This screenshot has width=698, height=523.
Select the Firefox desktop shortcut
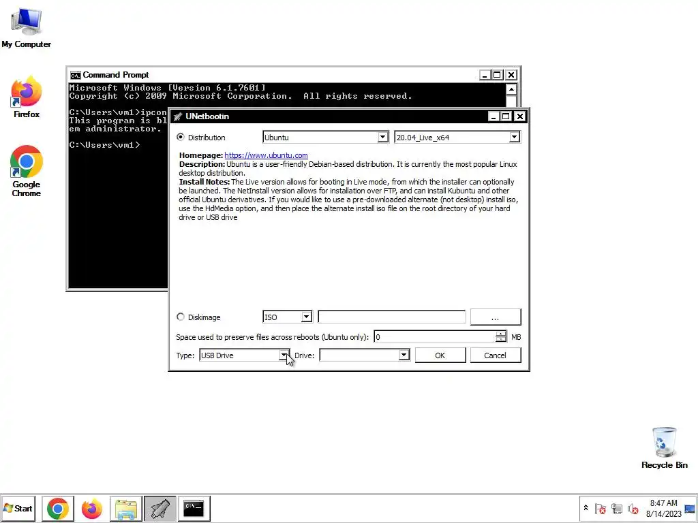(x=27, y=97)
